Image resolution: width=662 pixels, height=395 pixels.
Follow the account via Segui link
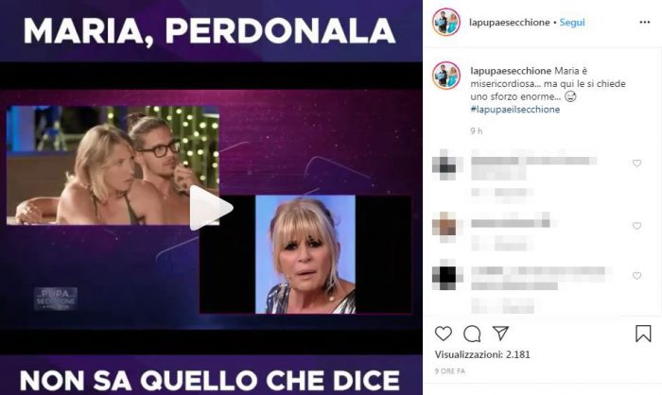tap(572, 23)
